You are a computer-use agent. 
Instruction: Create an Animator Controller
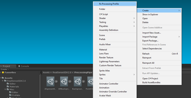coord(115,84)
